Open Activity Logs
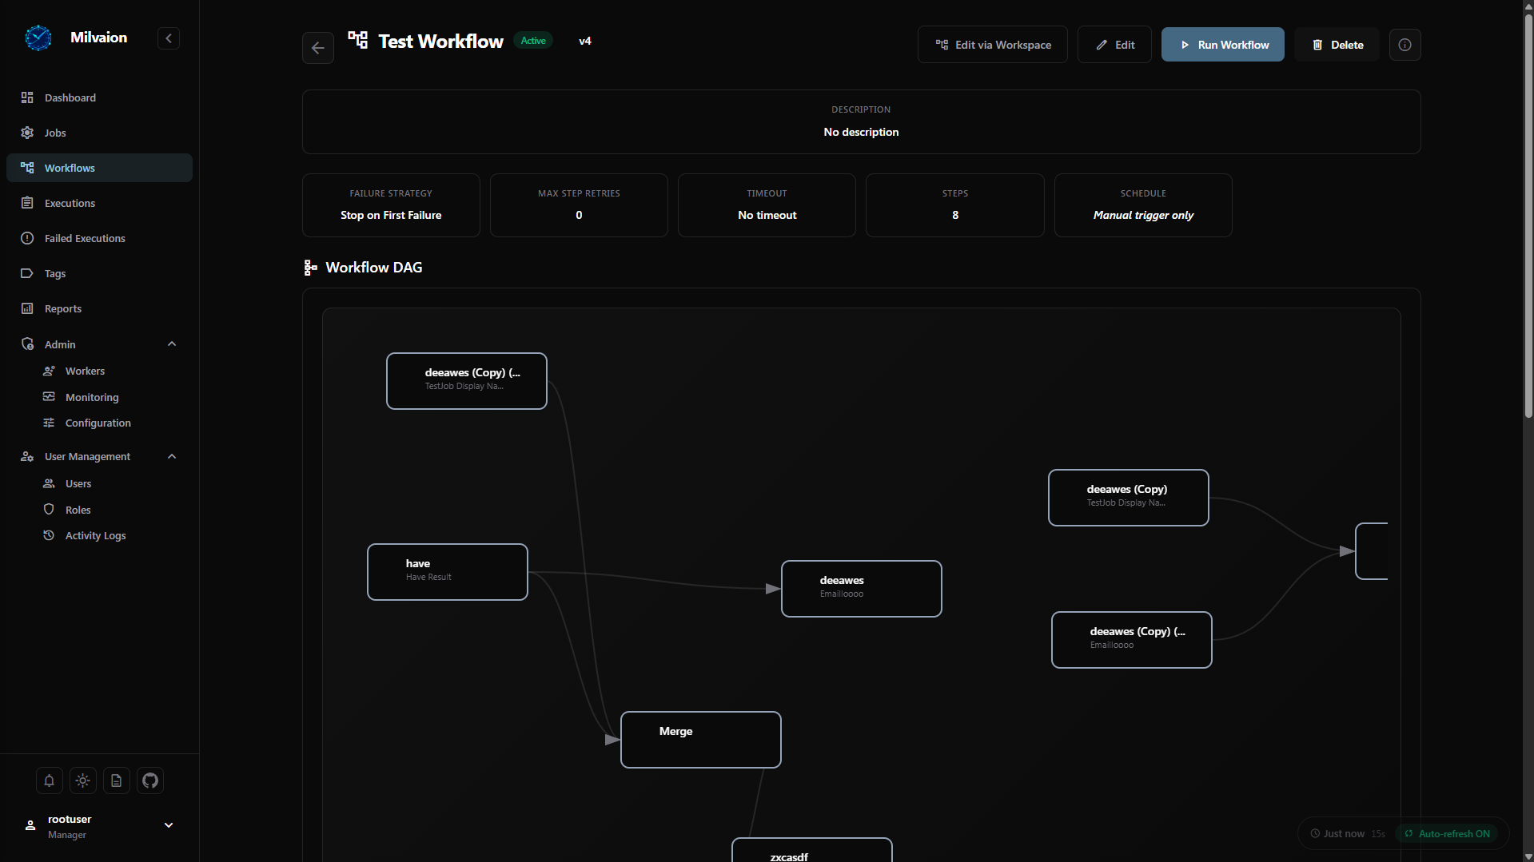 tap(95, 535)
